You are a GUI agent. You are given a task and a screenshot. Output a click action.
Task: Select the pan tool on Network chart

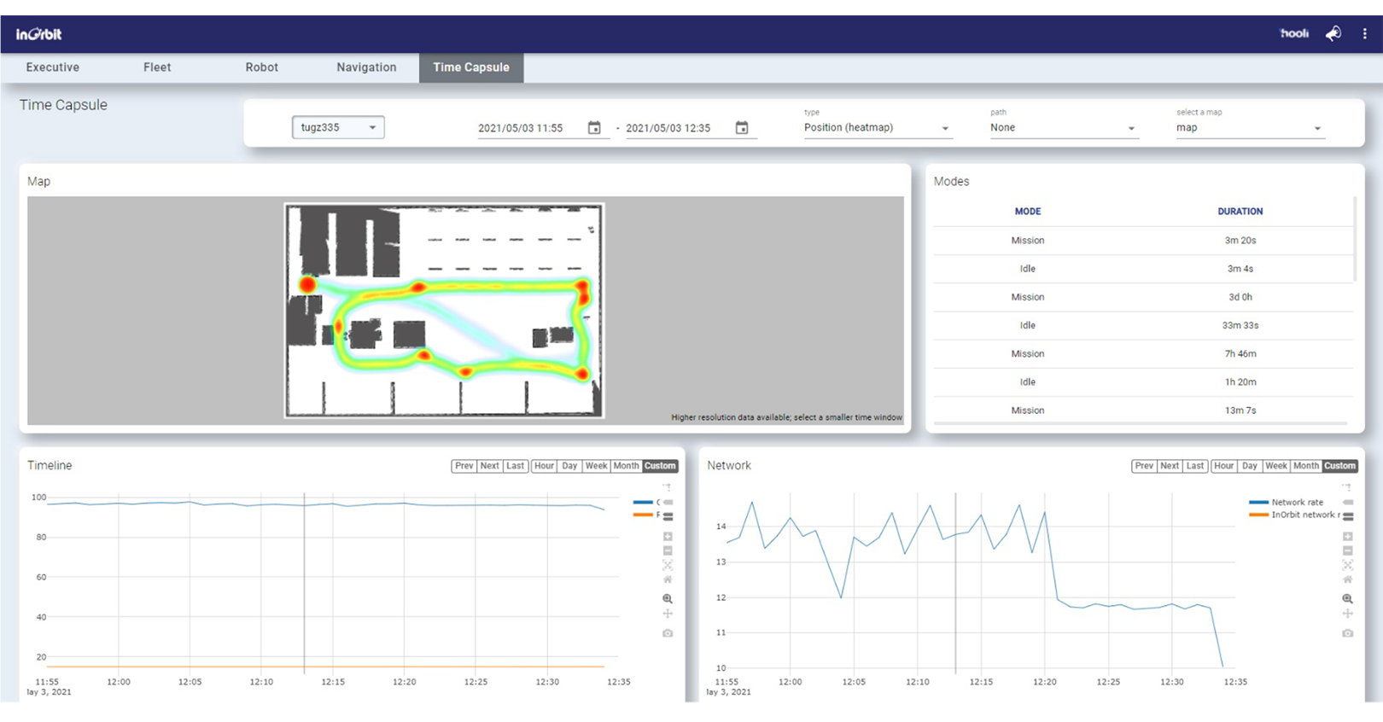pyautogui.click(x=1347, y=614)
